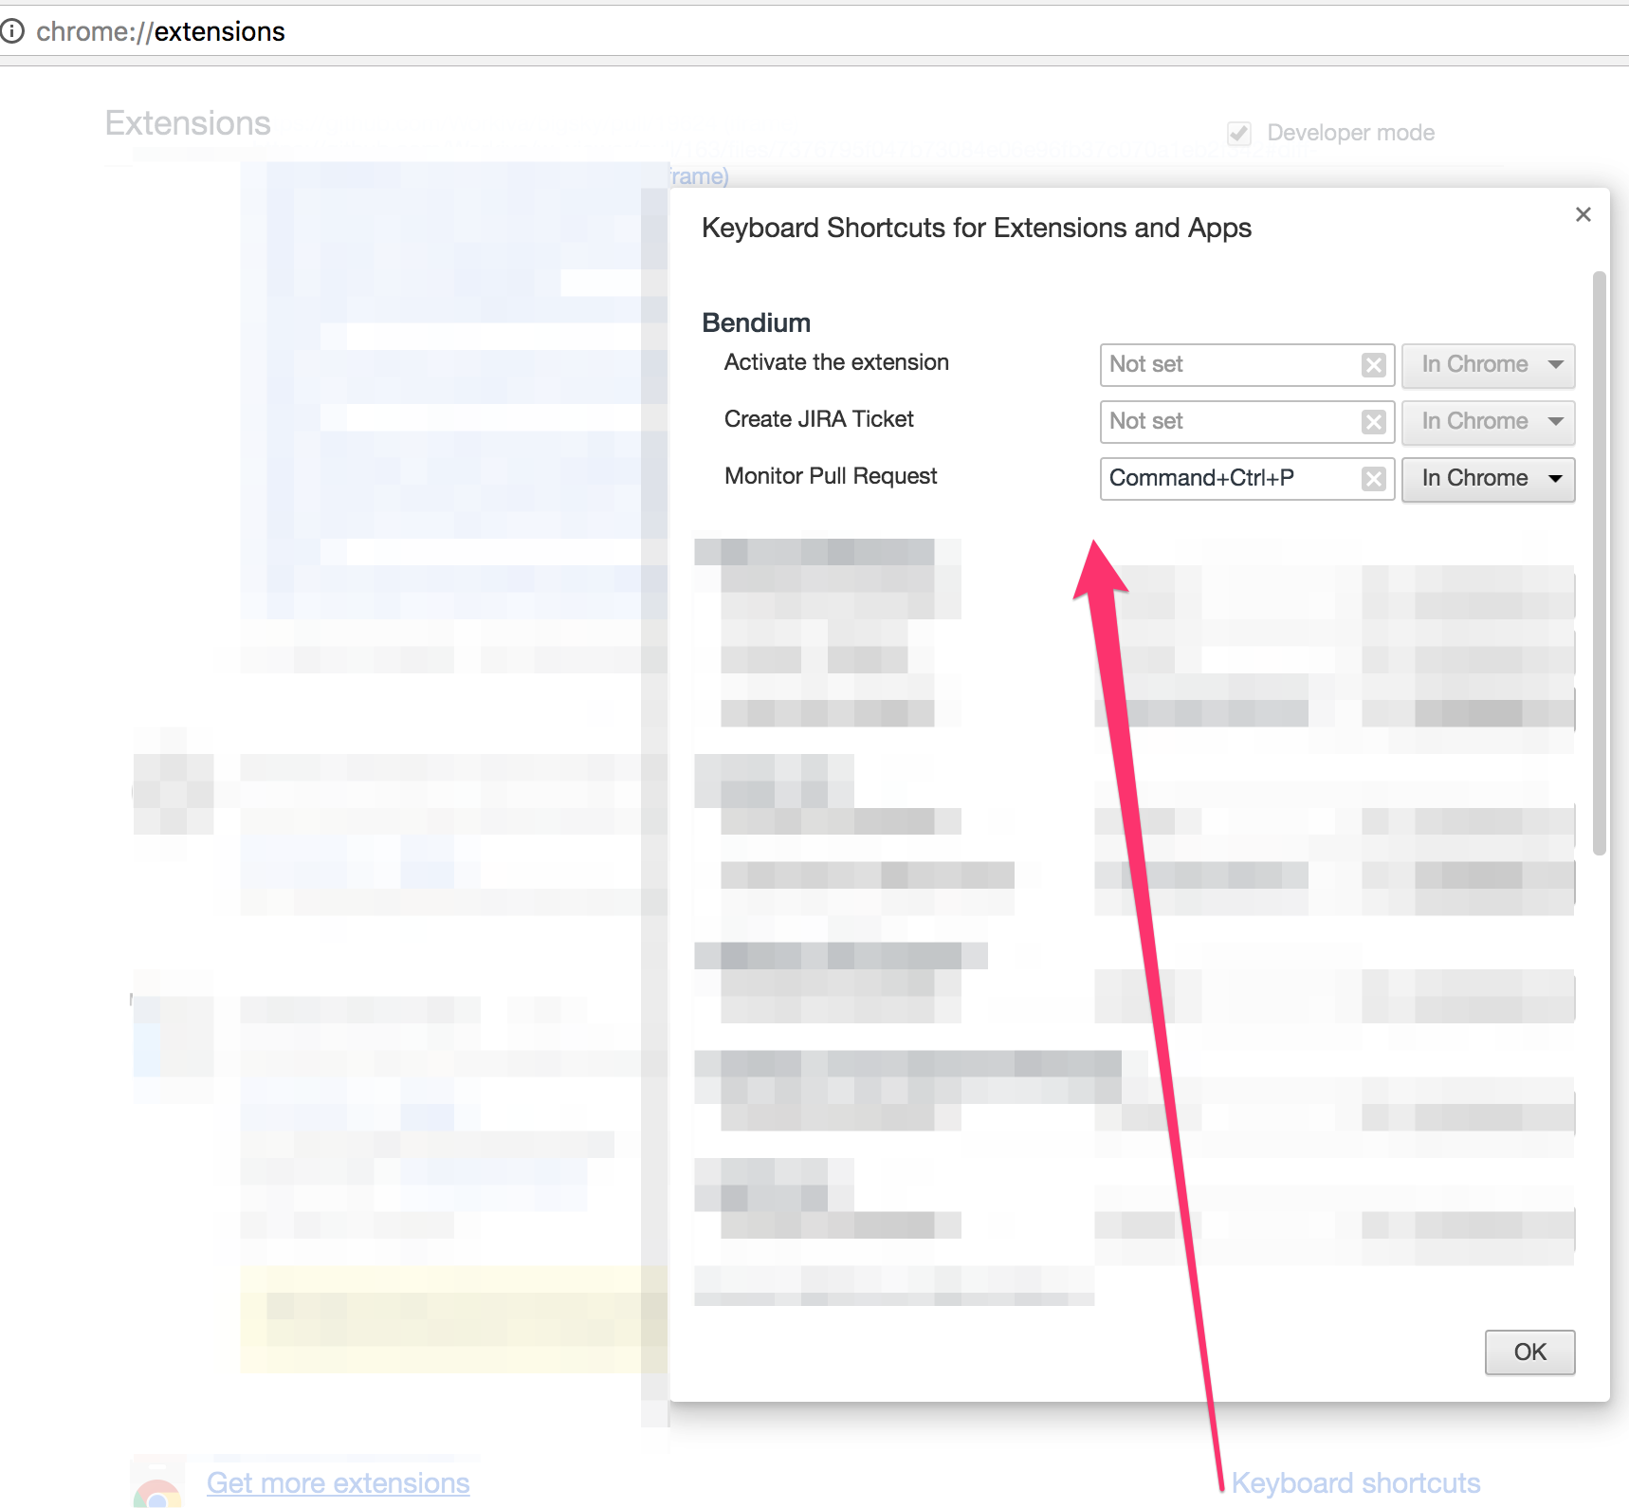Click the Bendium extension heading

click(x=756, y=323)
